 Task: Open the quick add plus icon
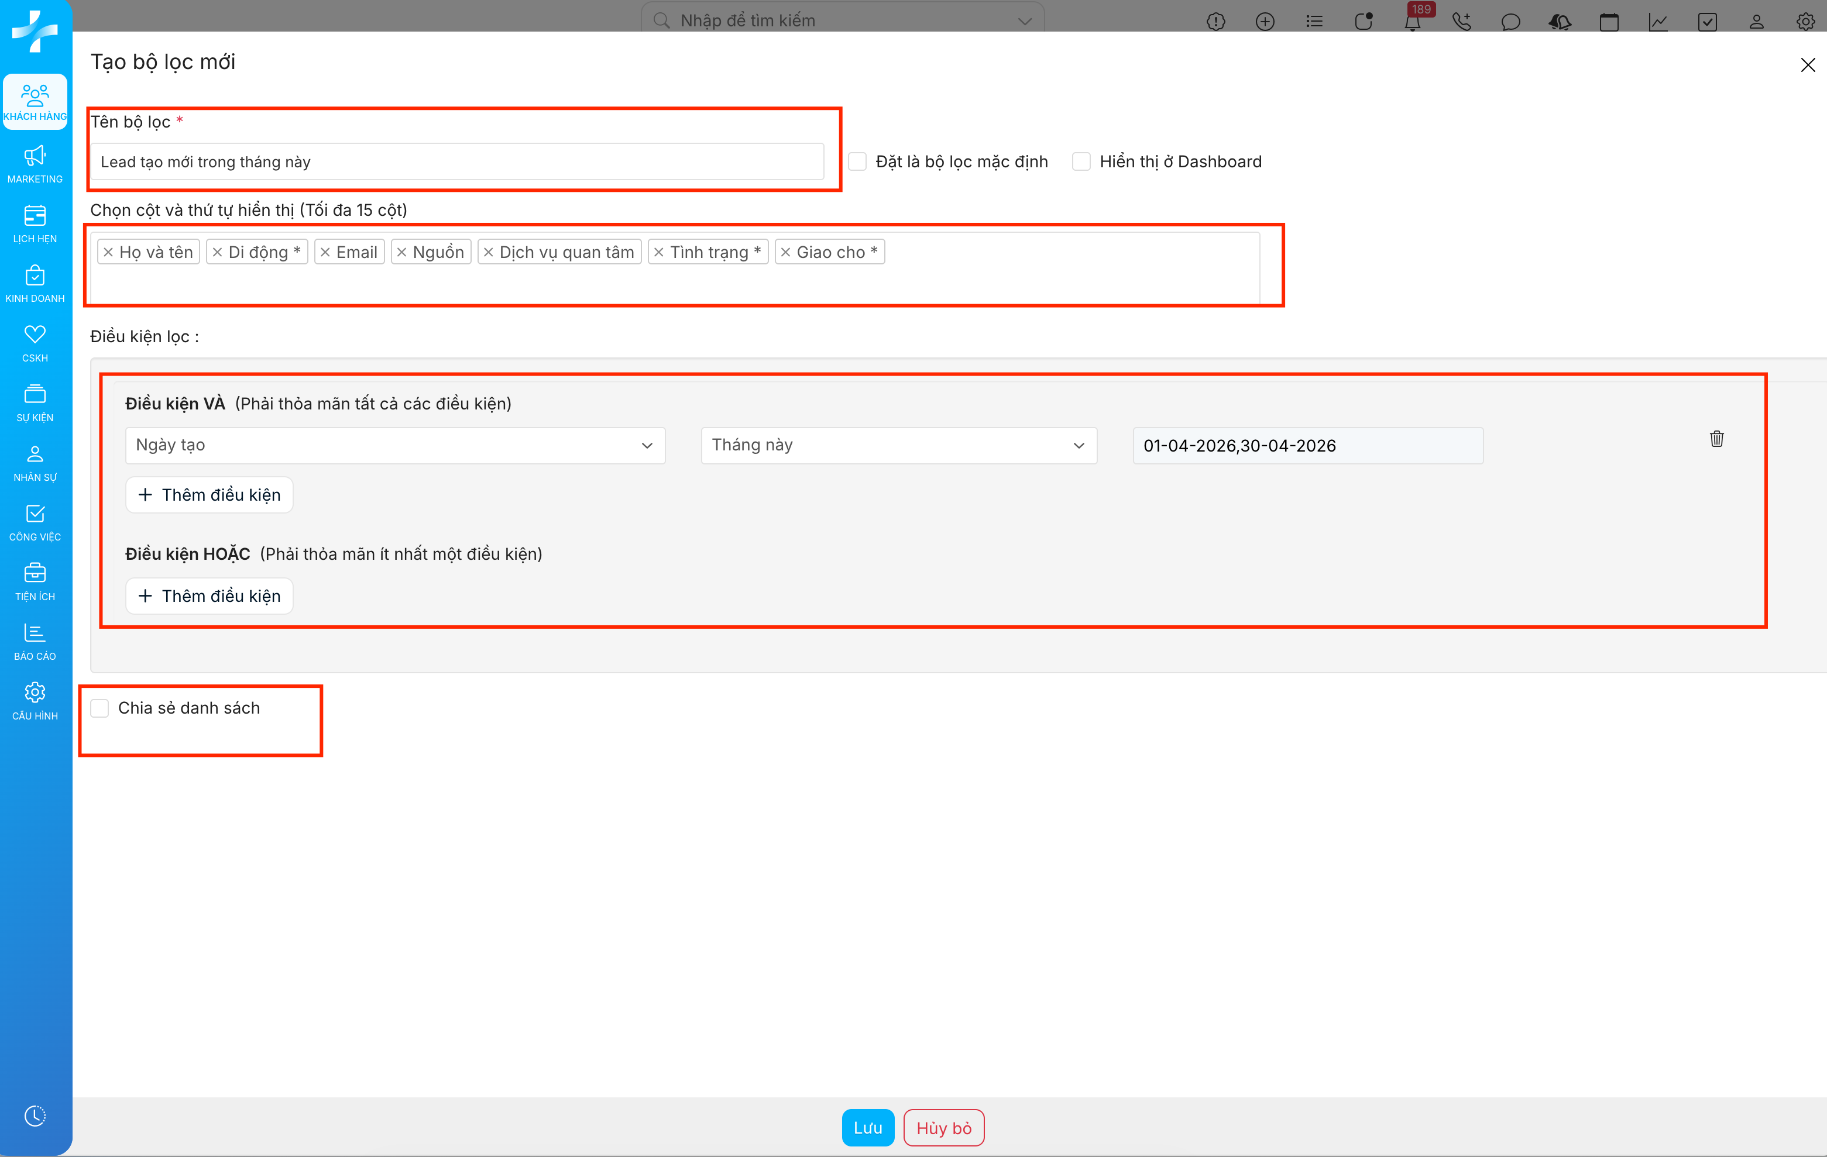(x=1265, y=21)
